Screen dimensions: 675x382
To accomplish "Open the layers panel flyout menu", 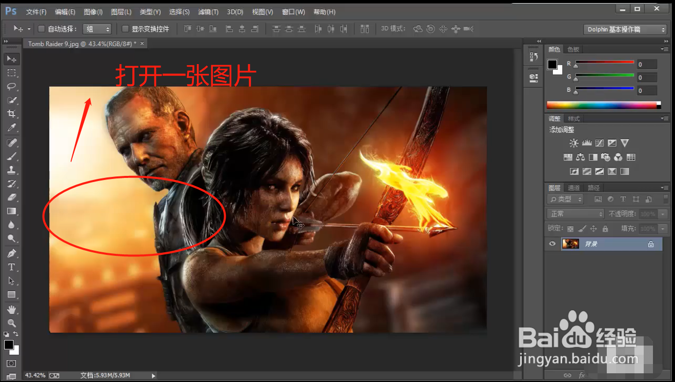I will pyautogui.click(x=665, y=188).
